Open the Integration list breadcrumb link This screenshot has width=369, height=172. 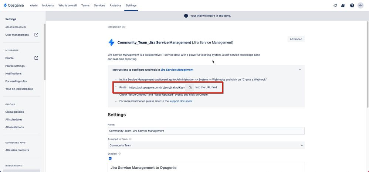116,27
